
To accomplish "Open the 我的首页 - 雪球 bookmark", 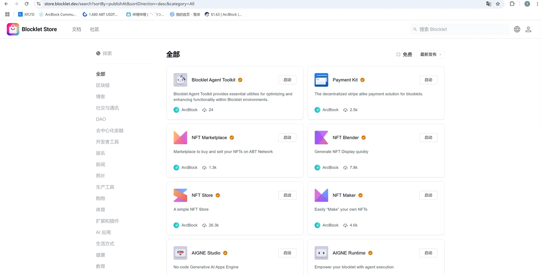I will (185, 15).
